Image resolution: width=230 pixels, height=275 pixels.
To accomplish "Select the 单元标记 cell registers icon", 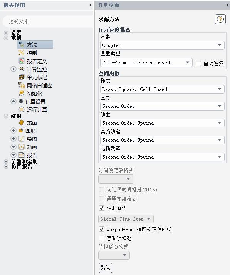I will tap(22, 77).
